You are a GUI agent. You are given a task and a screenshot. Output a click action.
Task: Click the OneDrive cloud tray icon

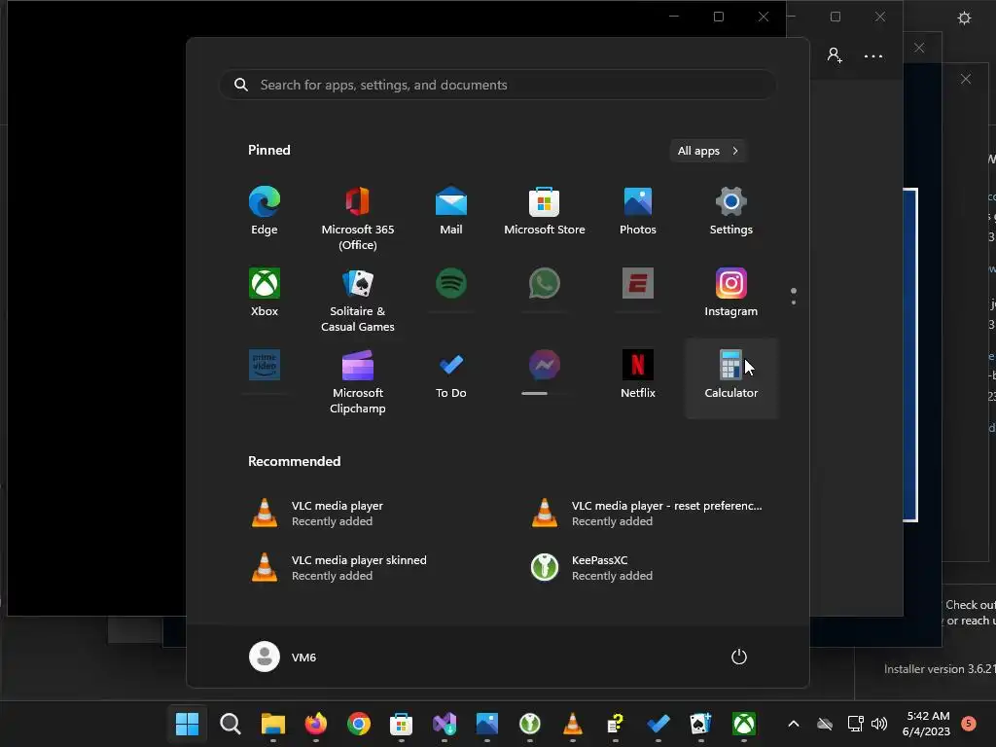click(825, 724)
